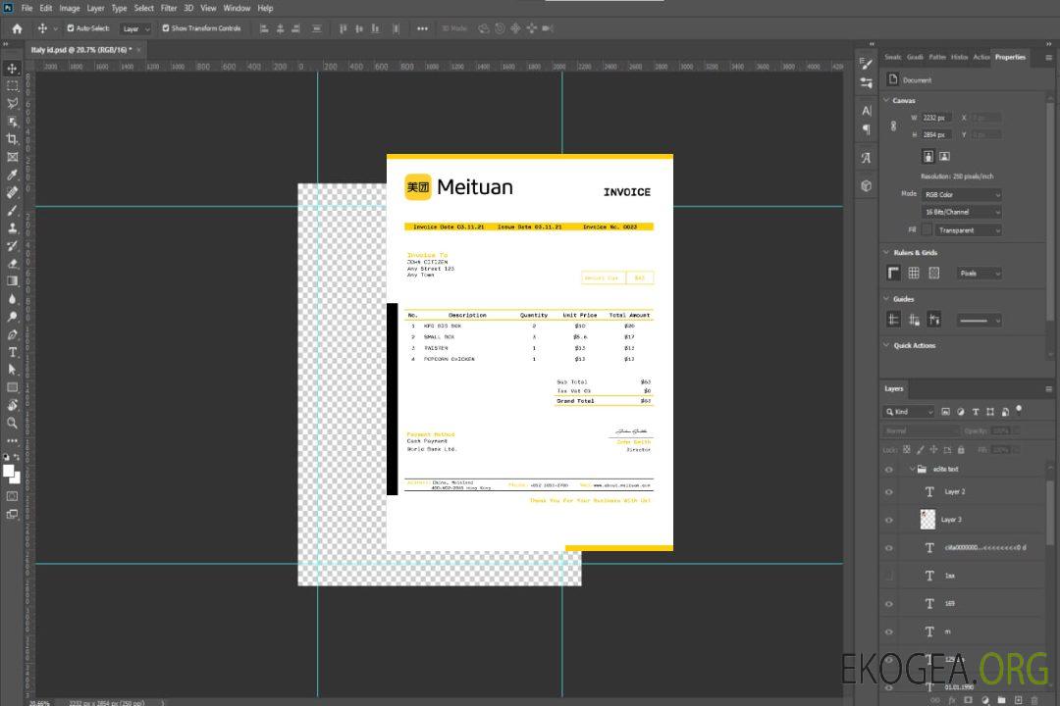Screen dimensions: 1060x706
Task: Select the Eyedropper tool
Action: [13, 175]
